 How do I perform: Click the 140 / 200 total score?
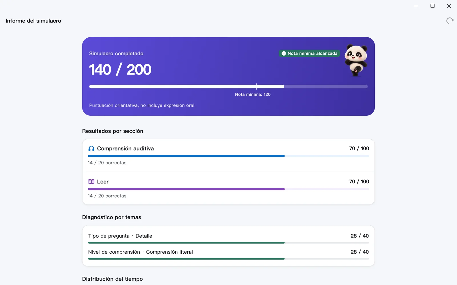pos(120,70)
